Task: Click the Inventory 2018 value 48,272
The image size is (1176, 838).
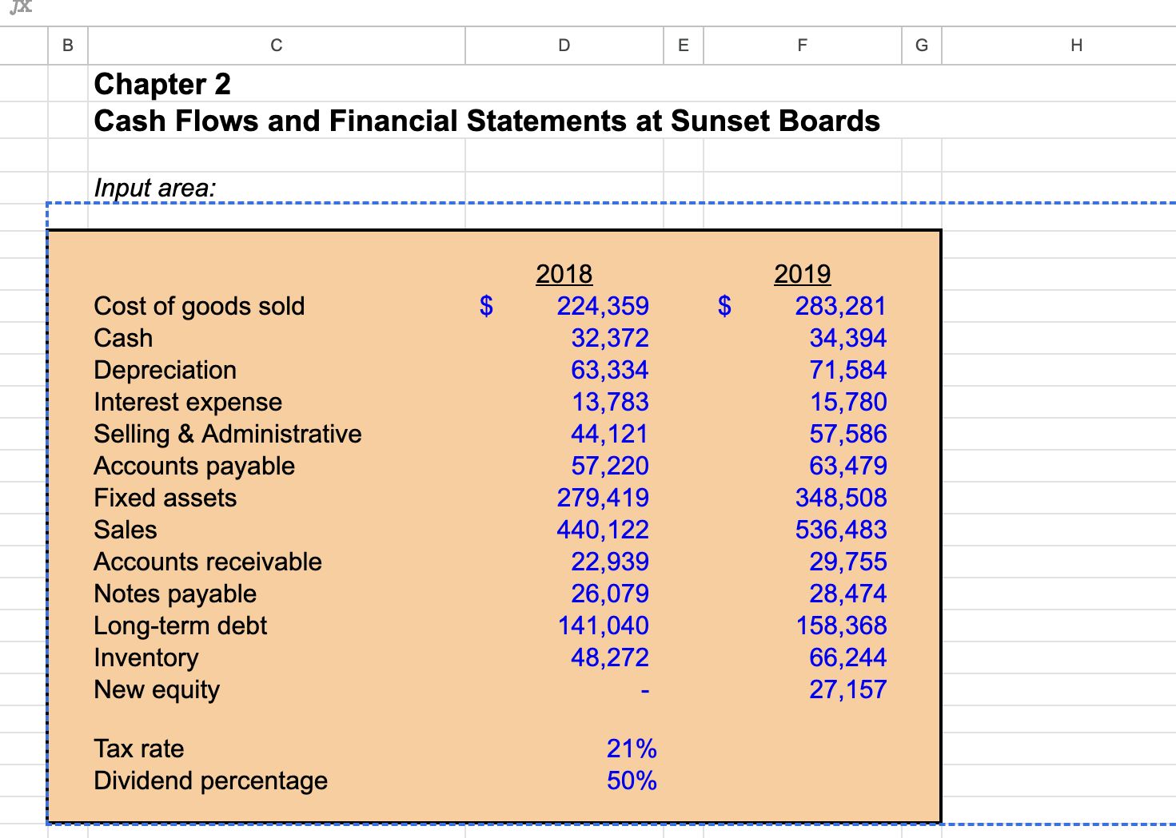Action: (610, 657)
